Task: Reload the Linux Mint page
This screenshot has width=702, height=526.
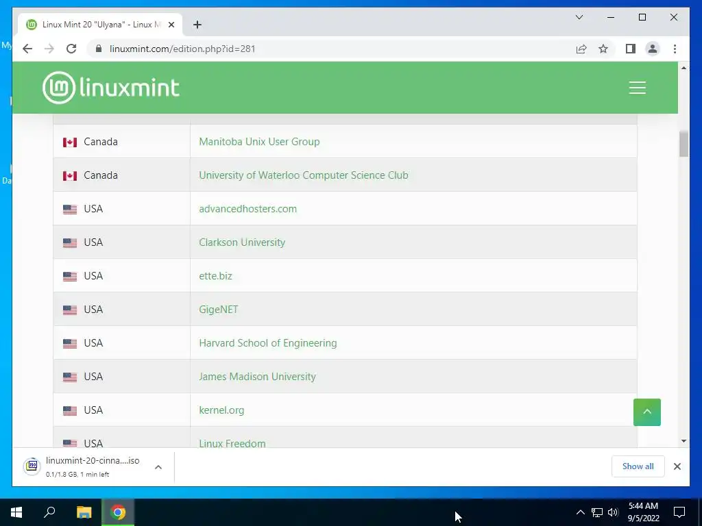Action: 71,49
